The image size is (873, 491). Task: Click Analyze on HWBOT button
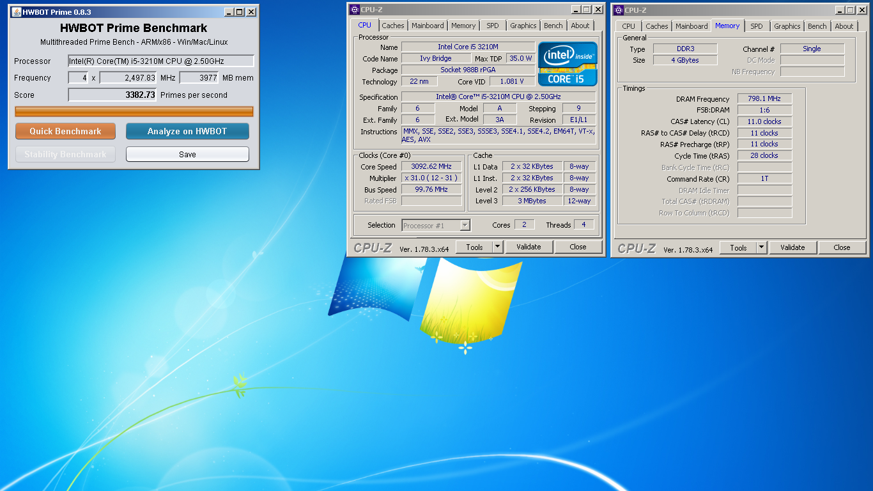[187, 131]
